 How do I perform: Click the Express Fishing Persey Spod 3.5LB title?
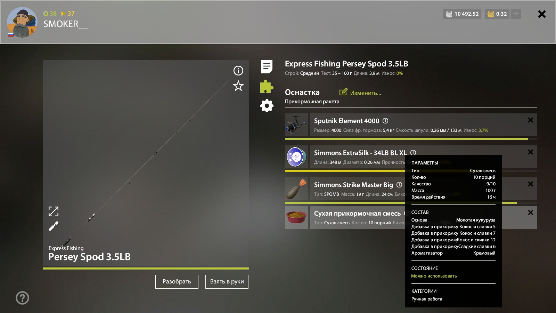coord(346,64)
